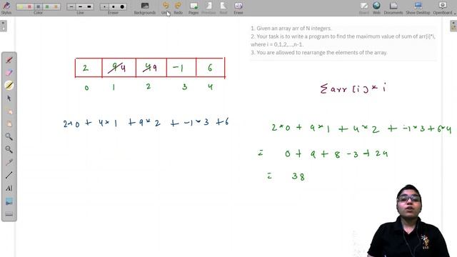Select the Line drawing tool
The height and width of the screenshot is (257, 457).
pyautogui.click(x=9, y=175)
